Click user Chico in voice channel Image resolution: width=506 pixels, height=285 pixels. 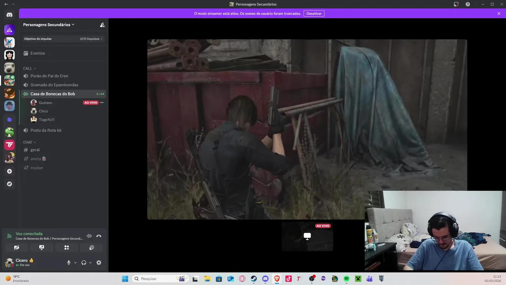pos(43,111)
